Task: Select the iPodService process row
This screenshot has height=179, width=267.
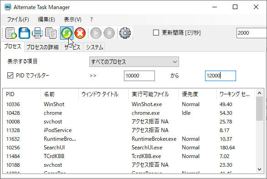Action: (129, 130)
